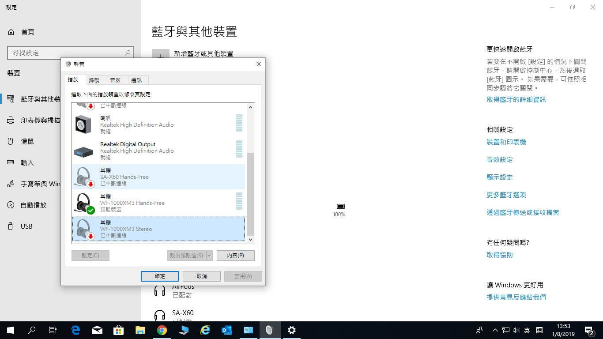Close the sound (聲音) dialog
The height and width of the screenshot is (339, 603).
click(259, 64)
